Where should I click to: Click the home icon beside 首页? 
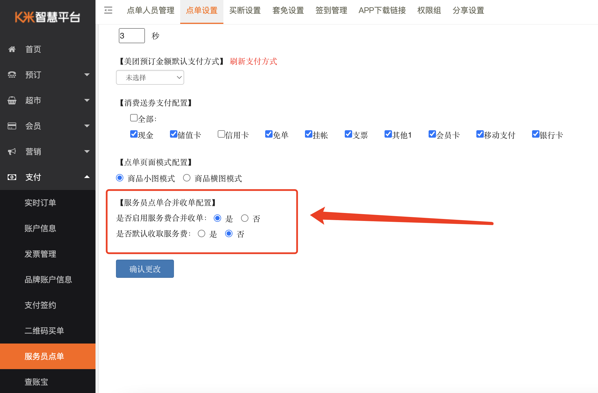coord(12,49)
